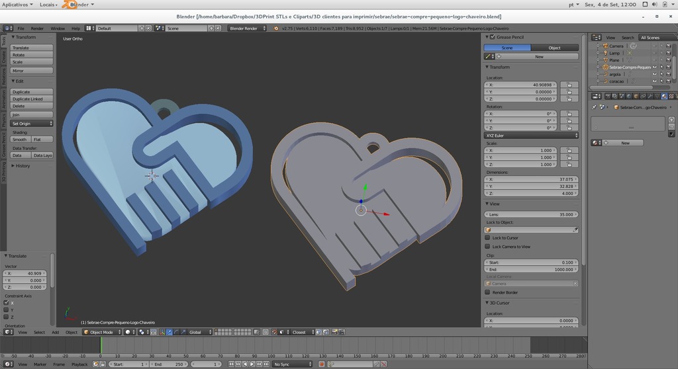Screen dimensions: 678x369
Task: Open the Help menu
Action: click(x=75, y=28)
